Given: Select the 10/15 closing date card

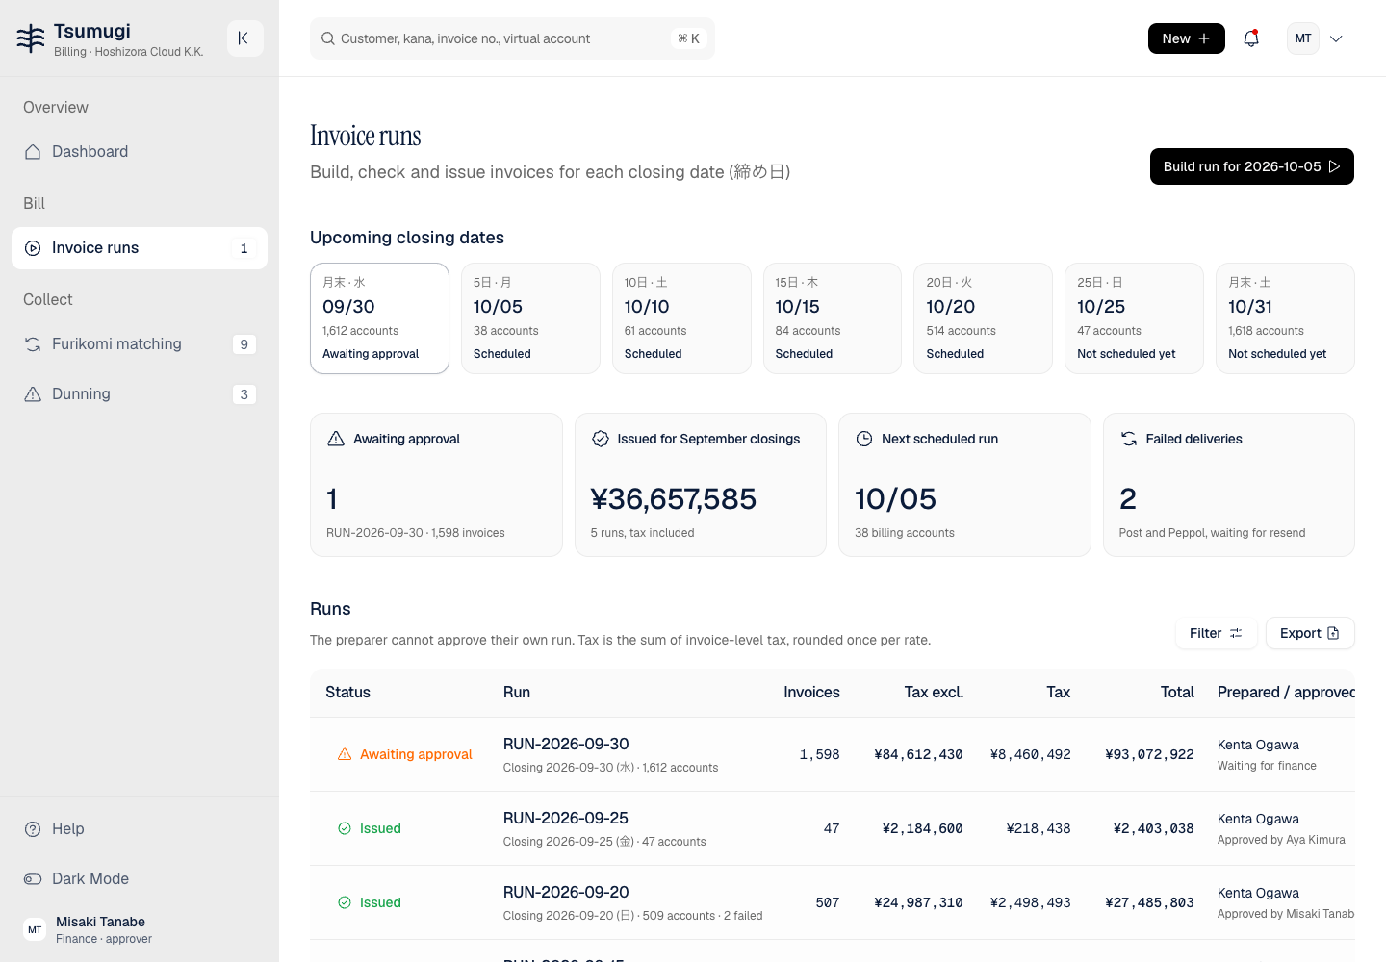Looking at the screenshot, I should 833,318.
